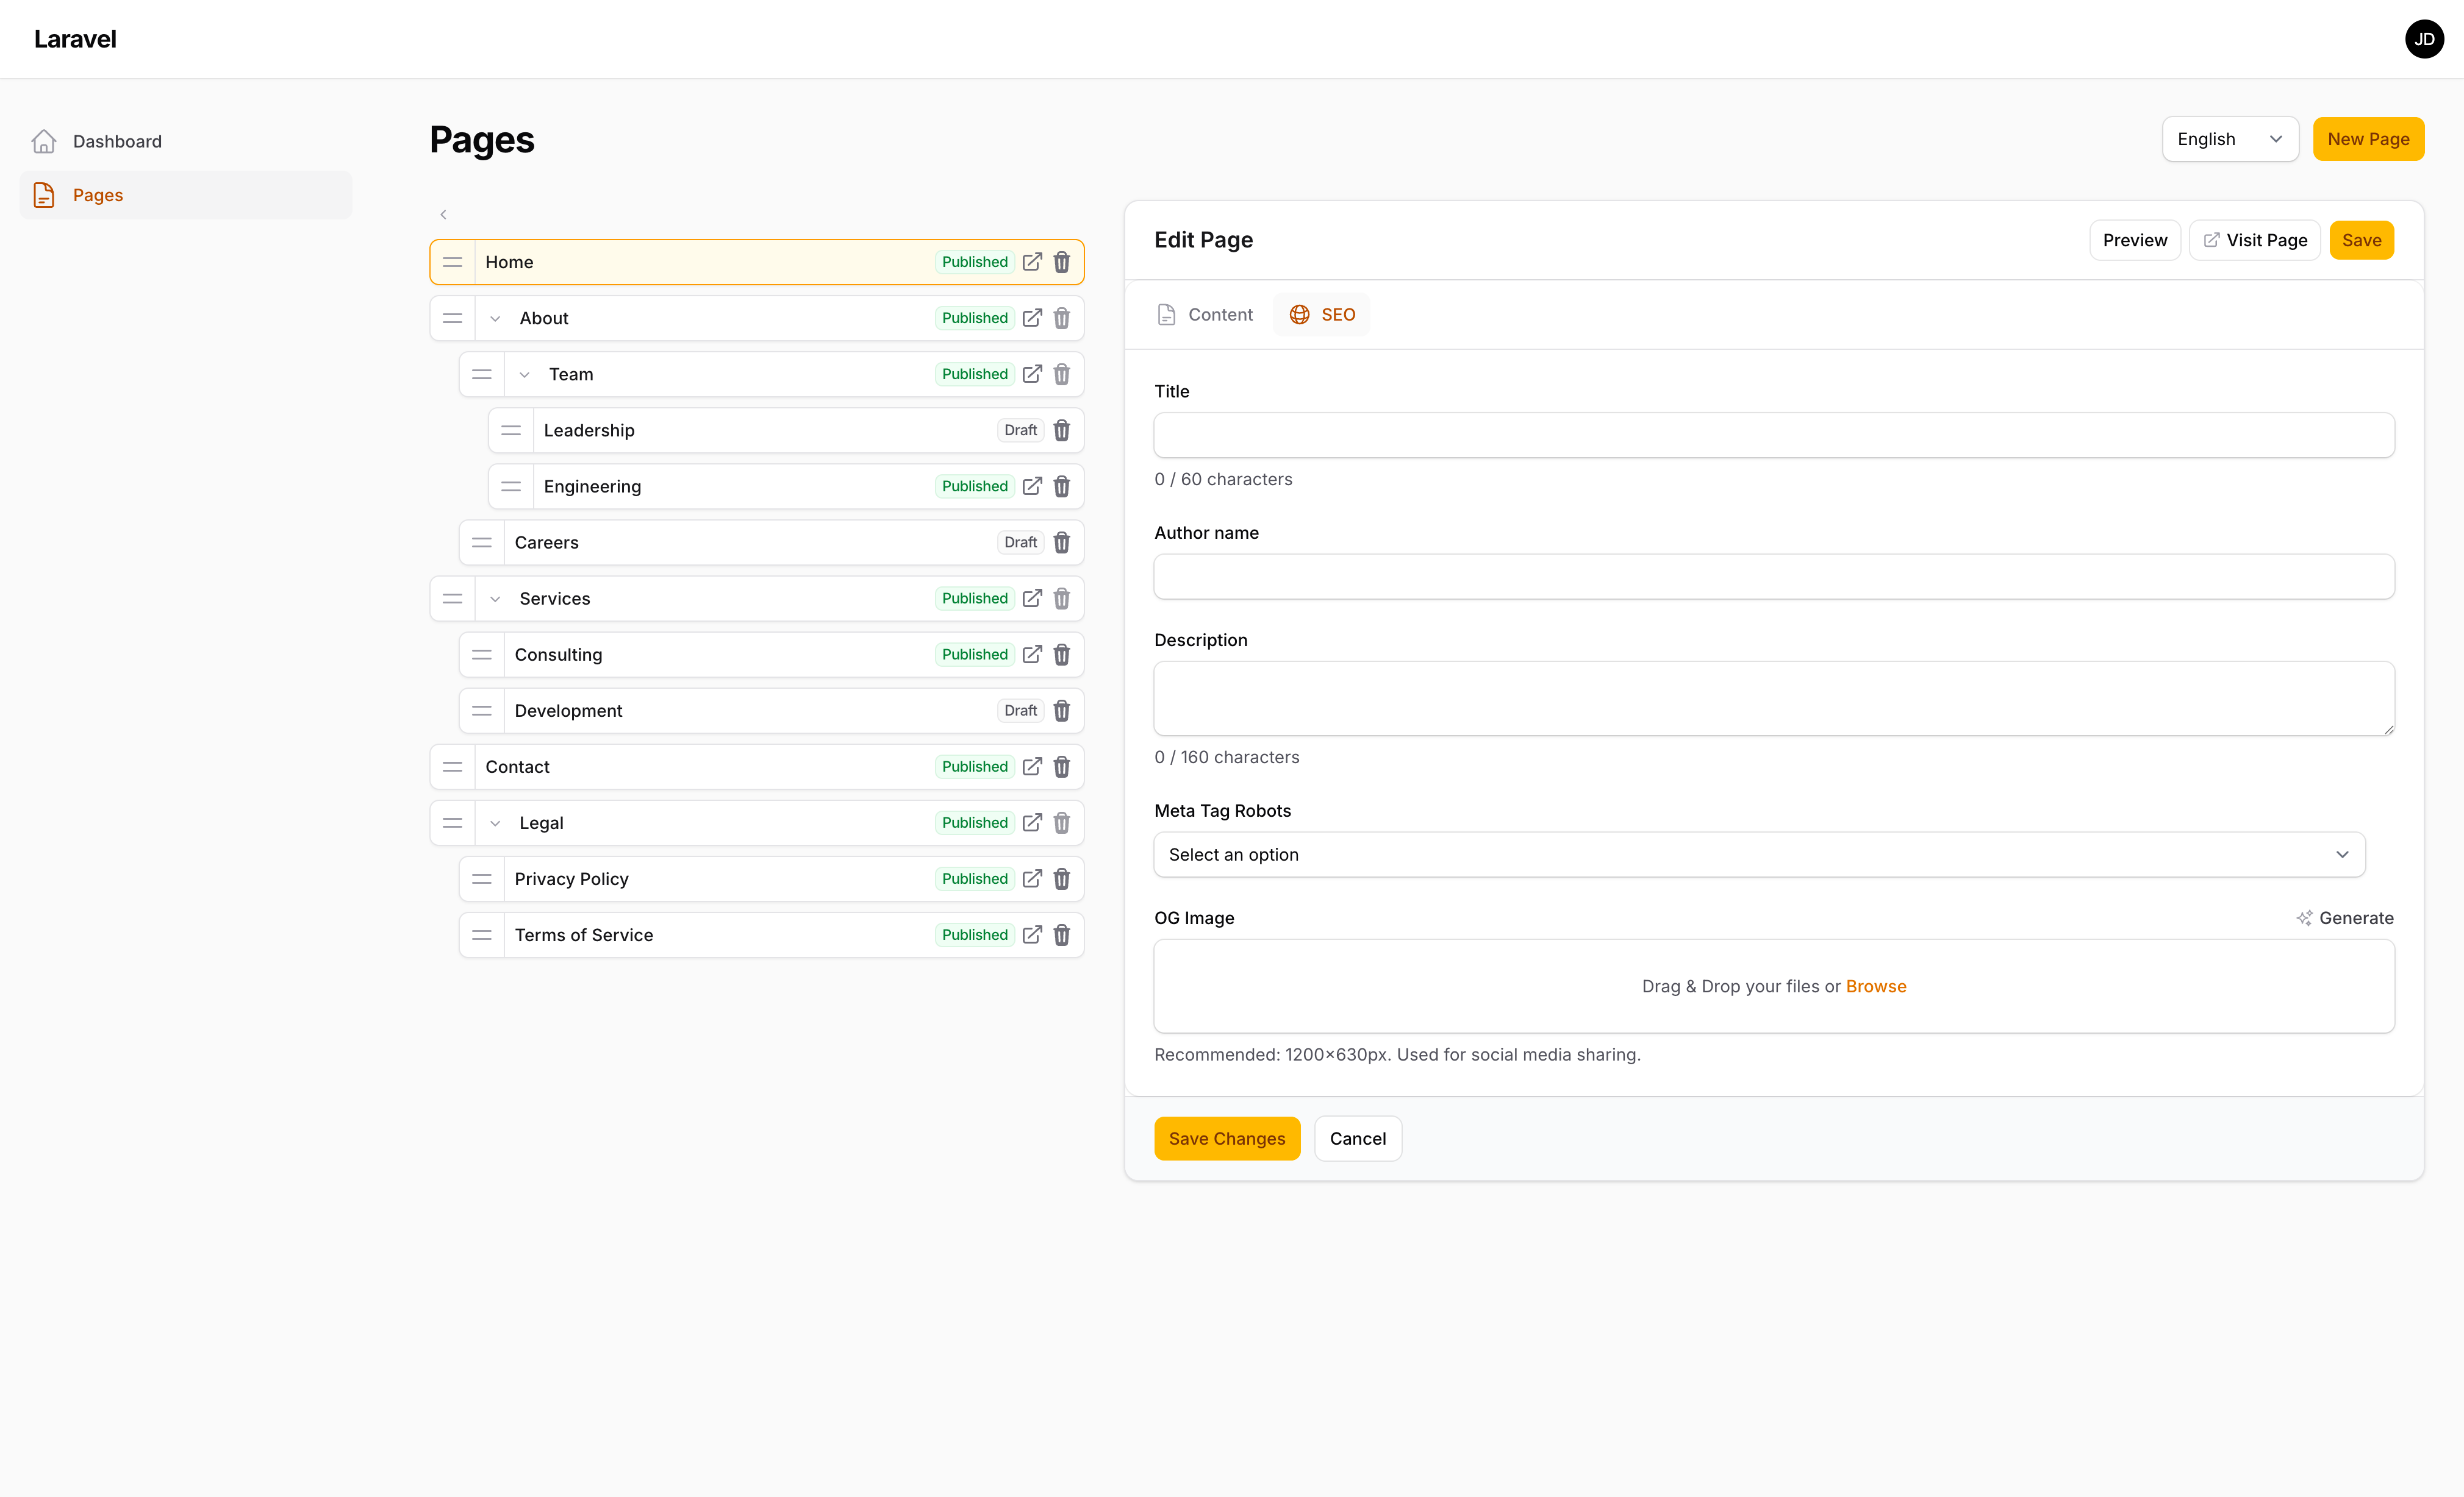Collapse the Legal tree node
Viewport: 2464px width, 1497px height.
[x=494, y=823]
